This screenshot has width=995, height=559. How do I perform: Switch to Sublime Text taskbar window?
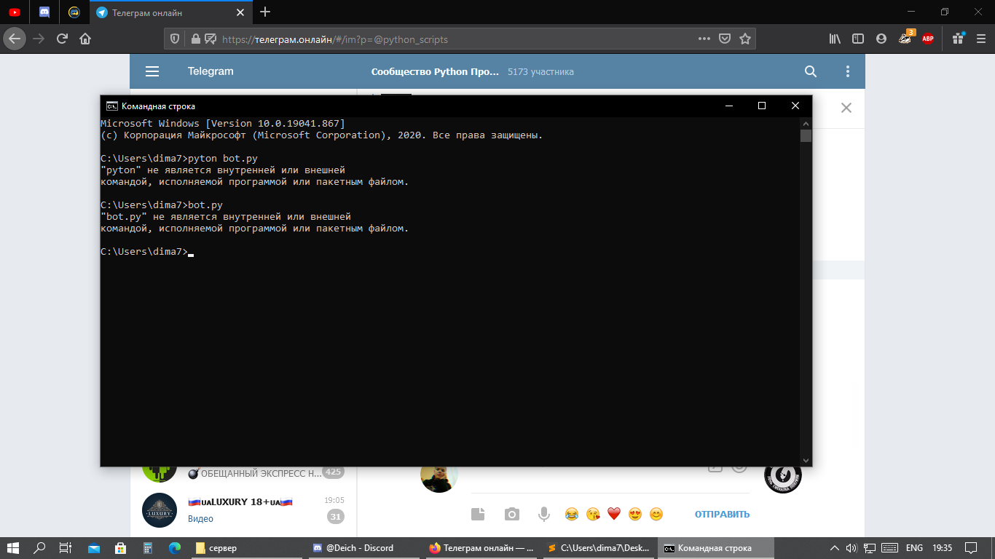pos(599,548)
